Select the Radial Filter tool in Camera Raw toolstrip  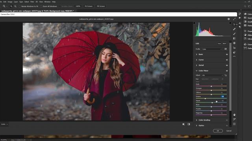pos(234,43)
